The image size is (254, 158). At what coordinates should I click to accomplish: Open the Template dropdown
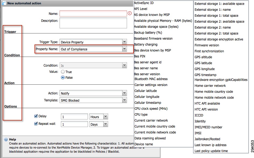(x=124, y=100)
